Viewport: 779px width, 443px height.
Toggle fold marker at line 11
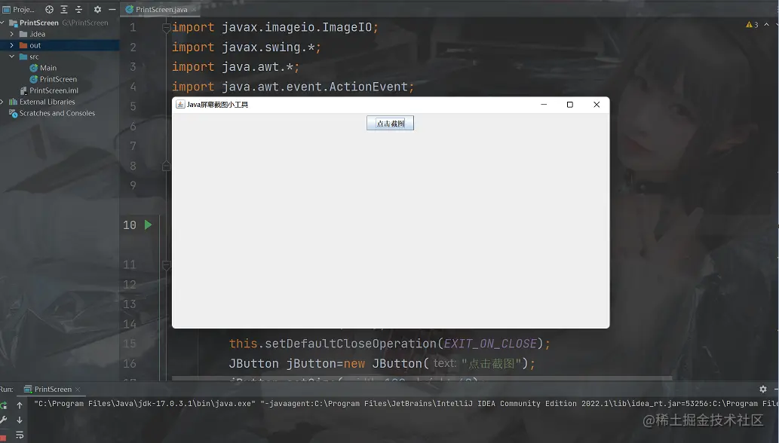[x=167, y=265]
